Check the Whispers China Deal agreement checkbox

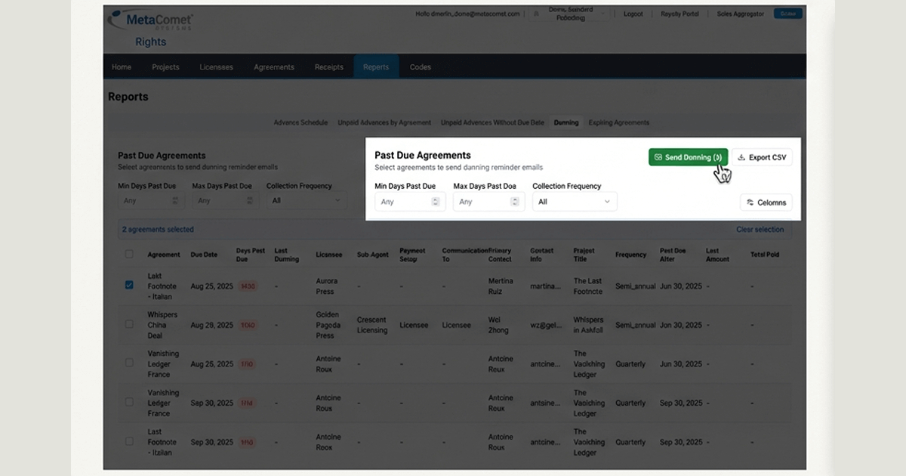coord(129,325)
